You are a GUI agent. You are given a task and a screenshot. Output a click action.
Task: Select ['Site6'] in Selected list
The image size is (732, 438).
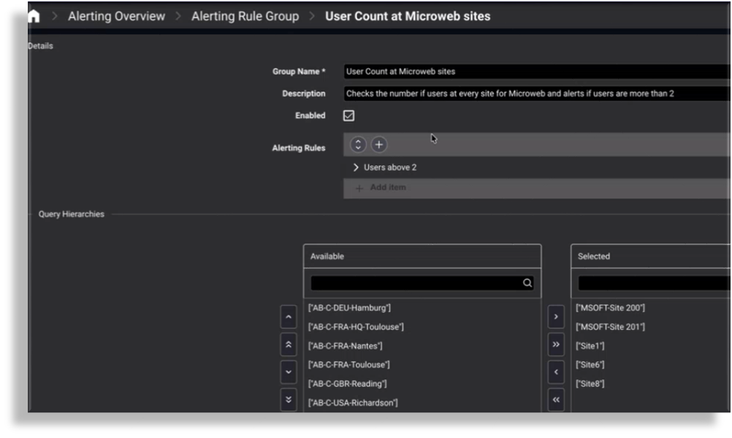(590, 365)
